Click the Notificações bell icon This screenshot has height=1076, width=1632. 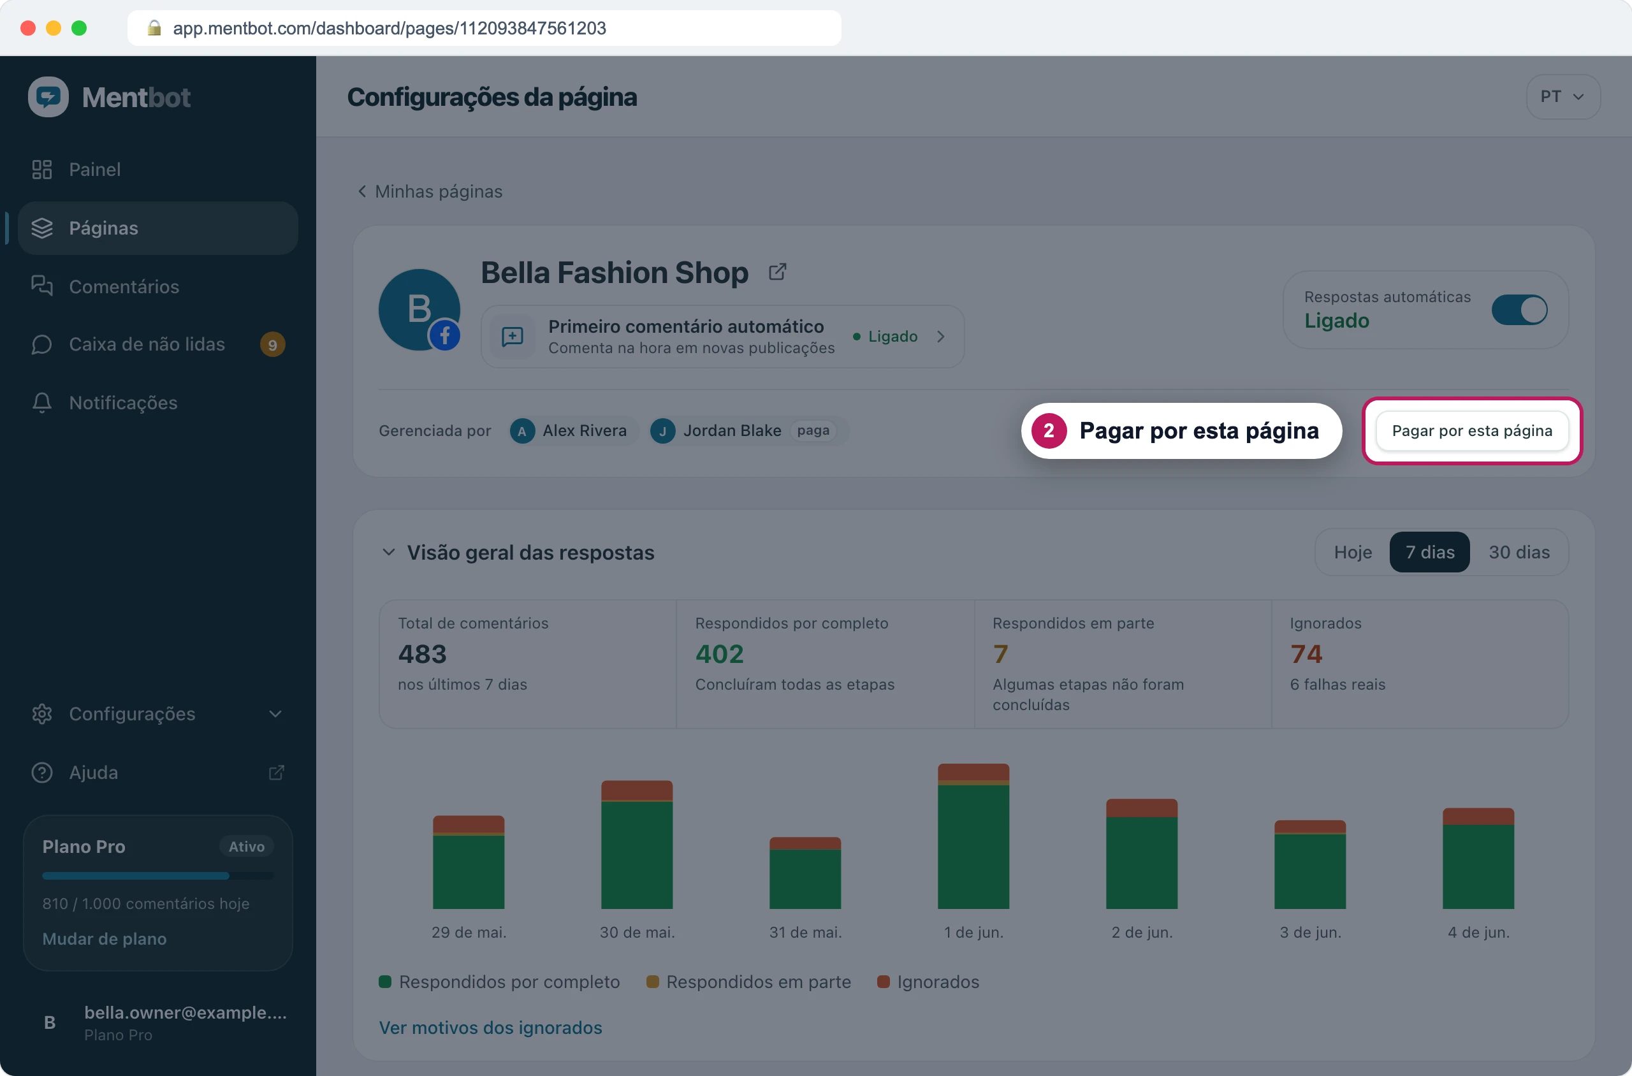42,403
